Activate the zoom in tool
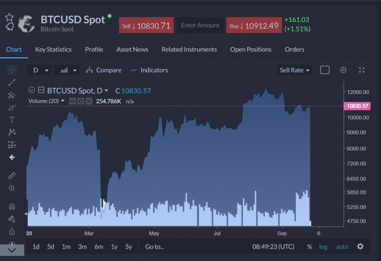 pos(12,188)
